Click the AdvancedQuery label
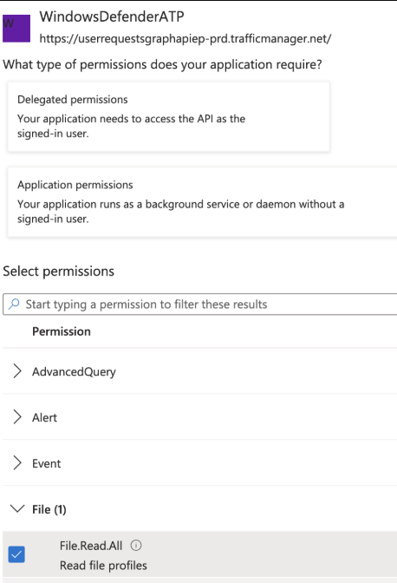Viewport: 397px width, 583px height. coord(74,371)
